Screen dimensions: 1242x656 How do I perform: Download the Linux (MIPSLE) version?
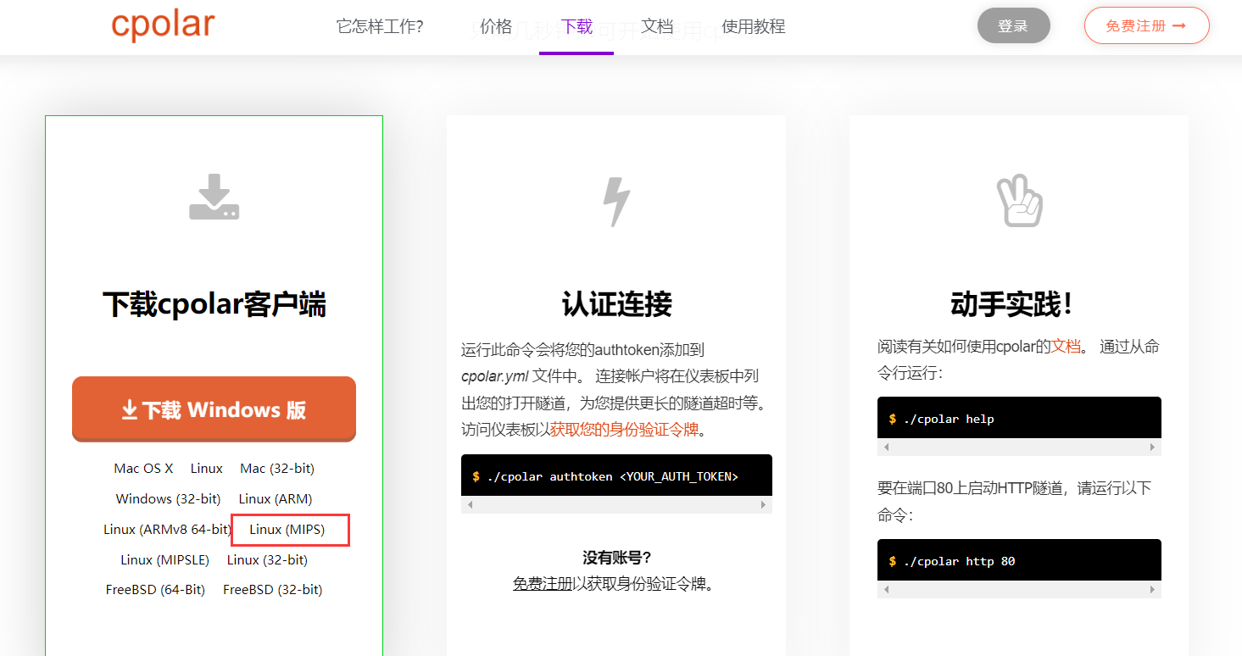[165, 560]
